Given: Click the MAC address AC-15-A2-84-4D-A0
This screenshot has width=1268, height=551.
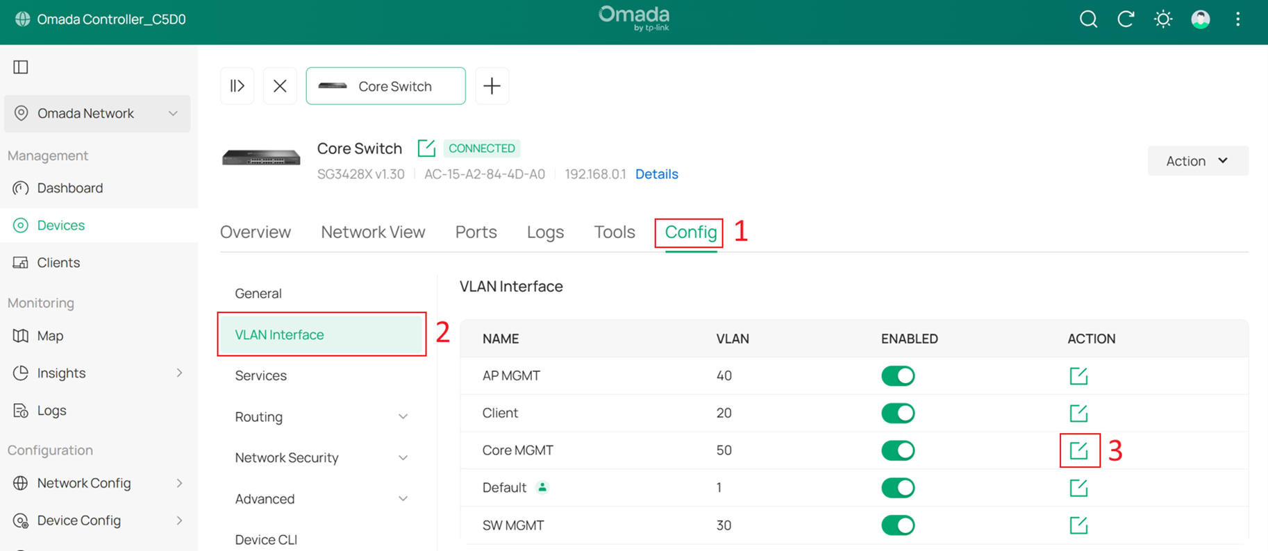Looking at the screenshot, I should coord(485,174).
